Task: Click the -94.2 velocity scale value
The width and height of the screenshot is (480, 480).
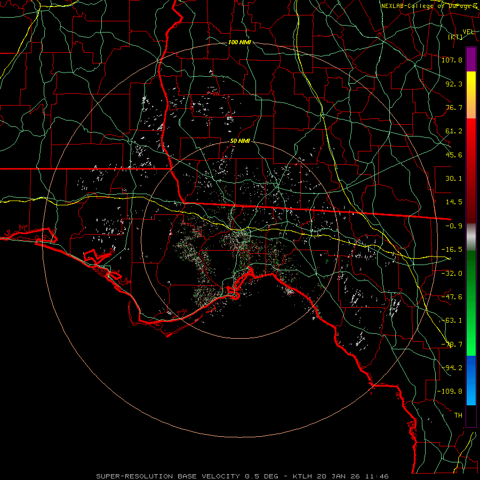Action: (452, 367)
